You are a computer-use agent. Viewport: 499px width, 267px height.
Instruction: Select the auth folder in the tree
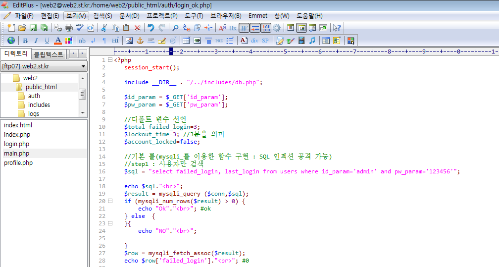point(34,96)
